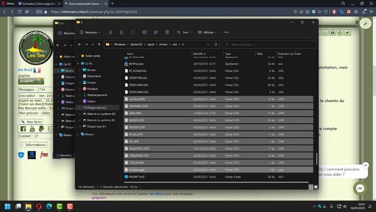Click the drivers breadcrumb segment

163,45
